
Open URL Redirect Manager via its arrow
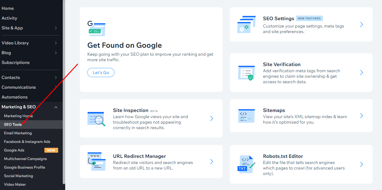click(x=212, y=162)
